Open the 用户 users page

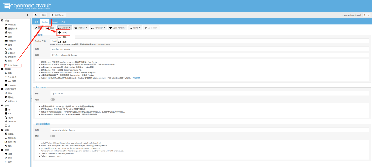[x=10, y=93]
